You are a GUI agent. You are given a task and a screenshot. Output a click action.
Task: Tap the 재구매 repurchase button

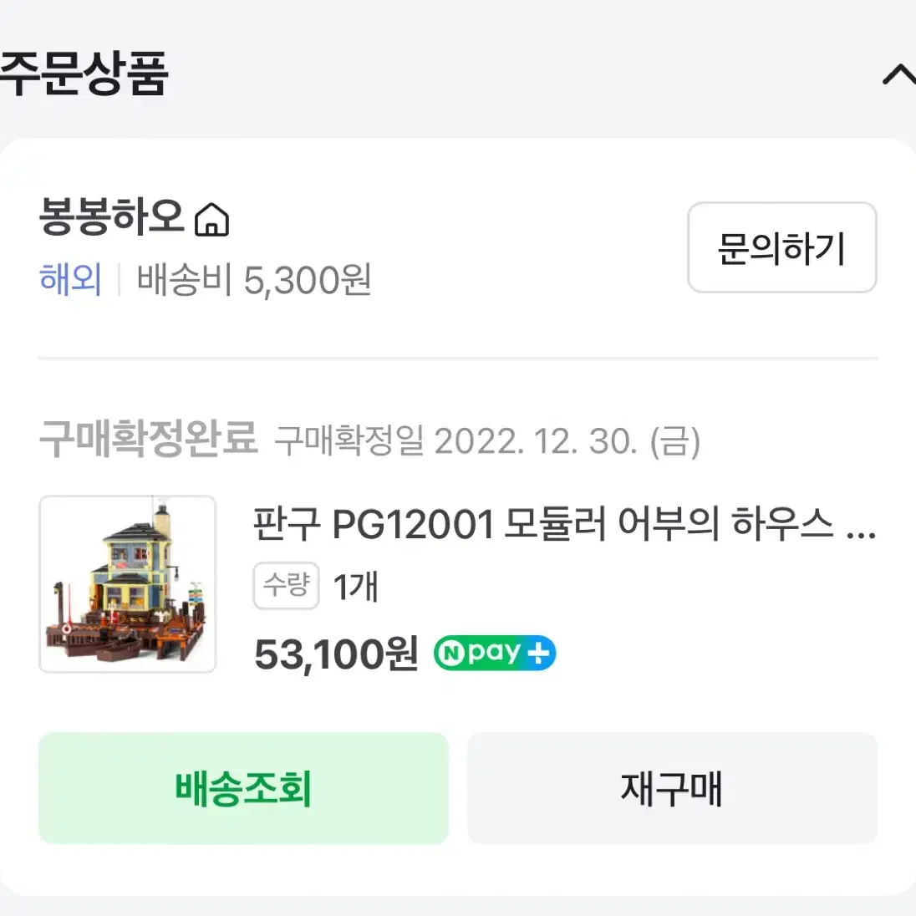click(672, 787)
